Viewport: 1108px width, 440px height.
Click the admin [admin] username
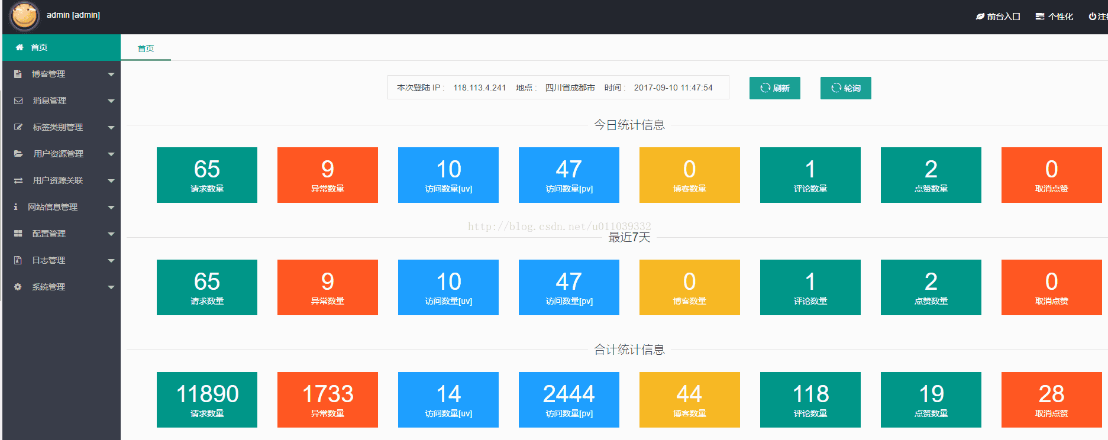73,15
